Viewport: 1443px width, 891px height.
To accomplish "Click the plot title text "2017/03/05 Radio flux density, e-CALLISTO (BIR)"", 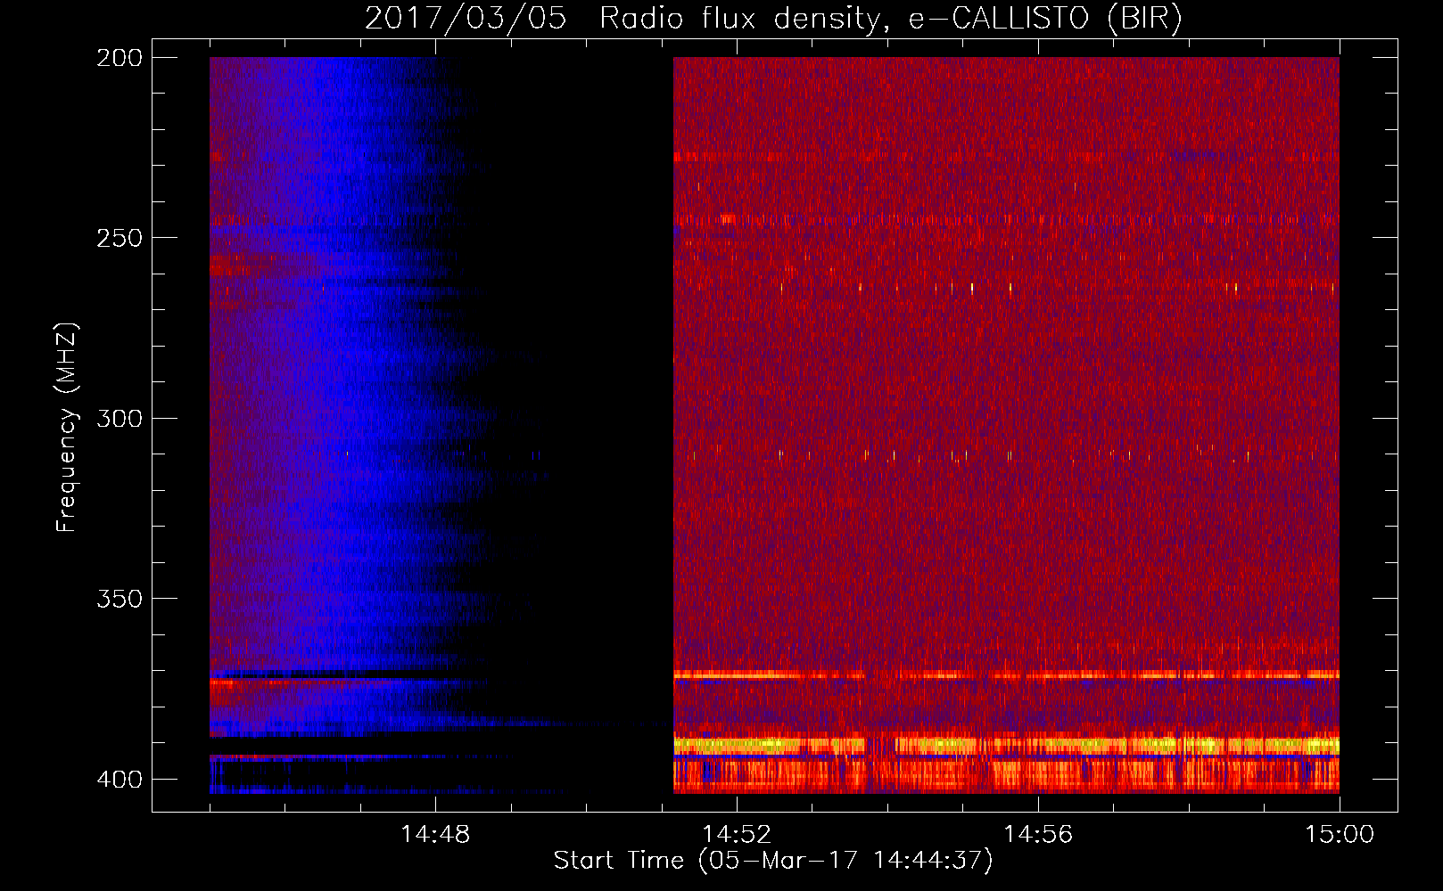I will 773,19.
